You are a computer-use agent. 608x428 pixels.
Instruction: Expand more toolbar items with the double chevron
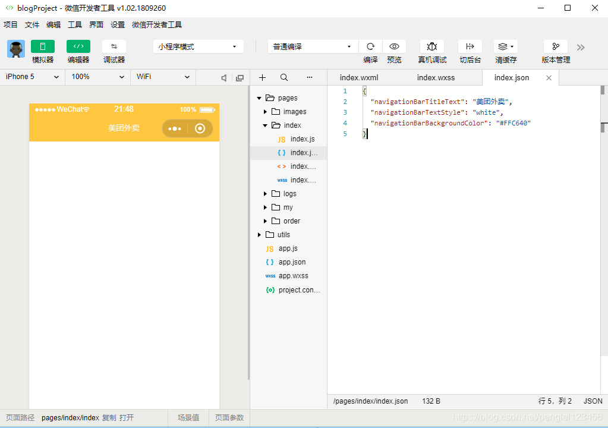click(581, 48)
